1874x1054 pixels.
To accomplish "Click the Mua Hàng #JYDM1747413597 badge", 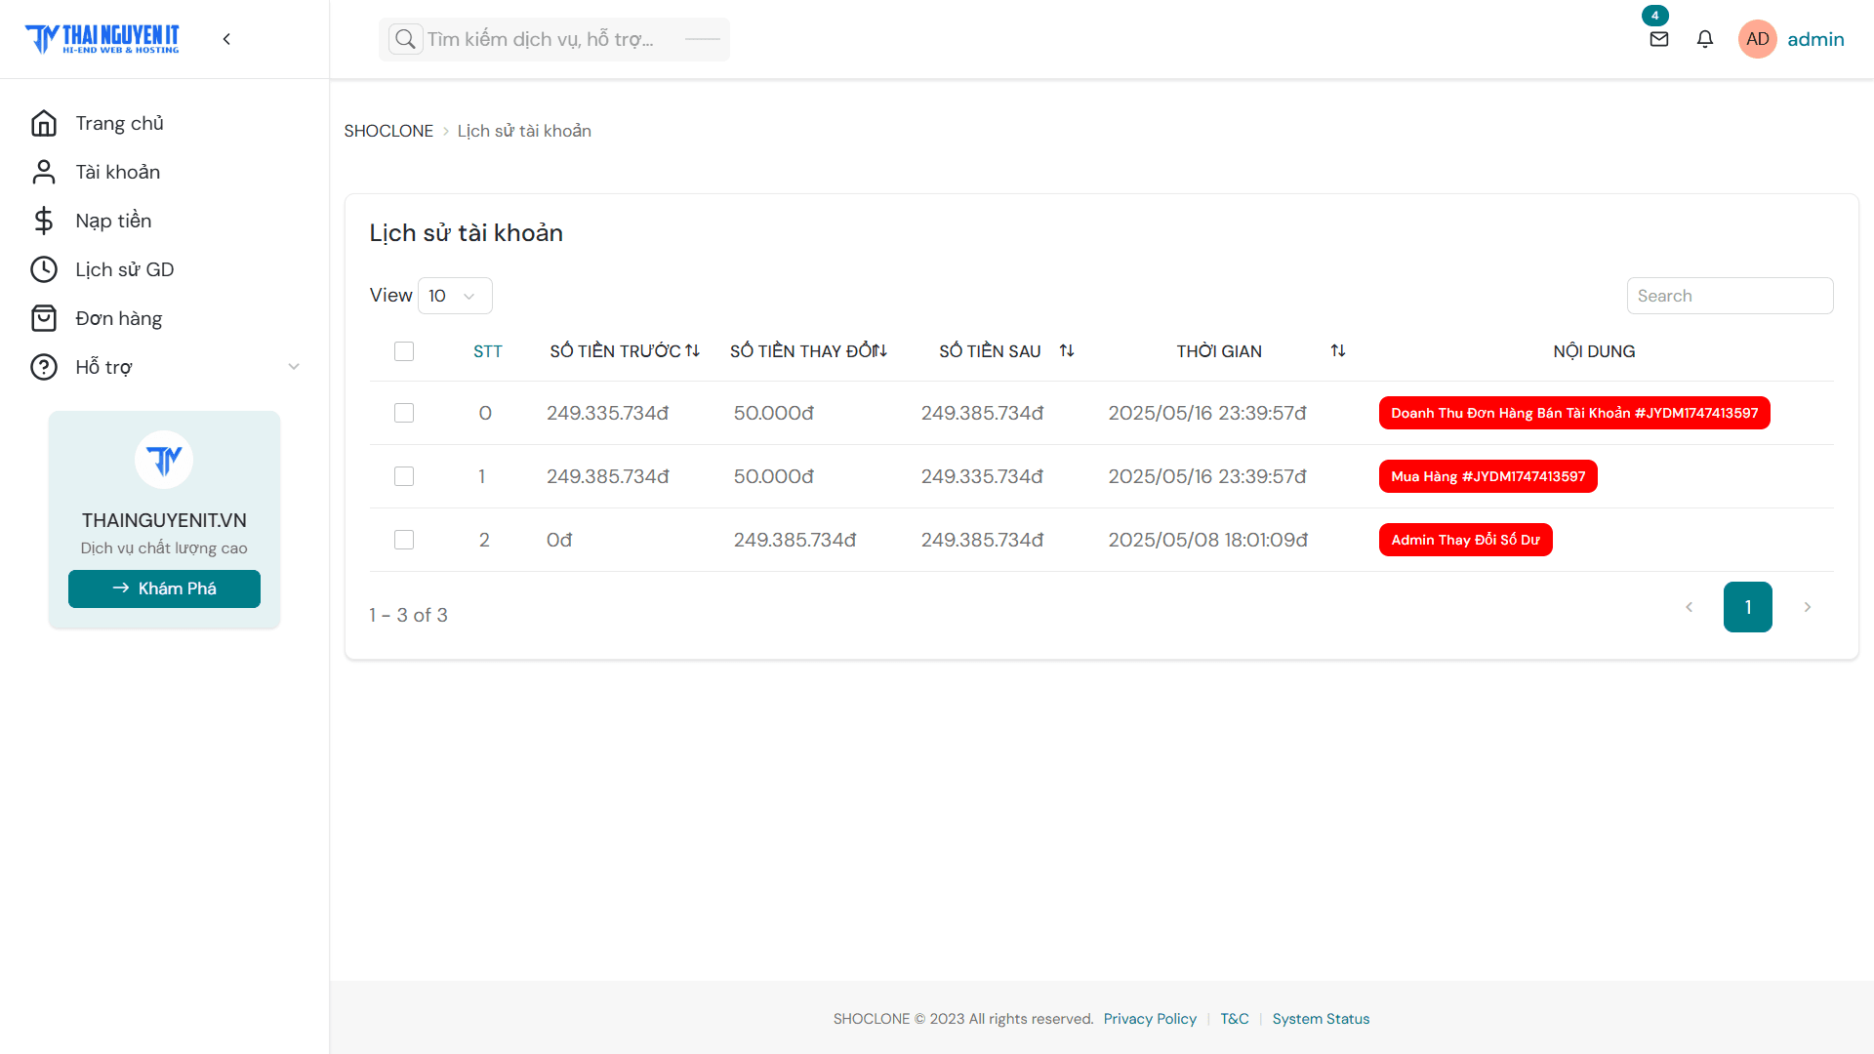I will click(1488, 476).
